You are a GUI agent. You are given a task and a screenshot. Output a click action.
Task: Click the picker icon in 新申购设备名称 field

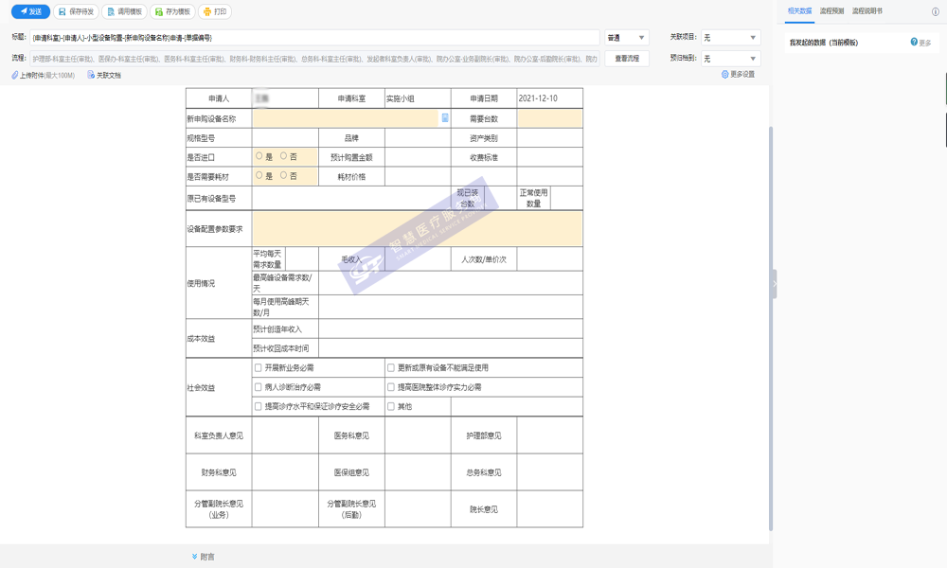tap(445, 118)
